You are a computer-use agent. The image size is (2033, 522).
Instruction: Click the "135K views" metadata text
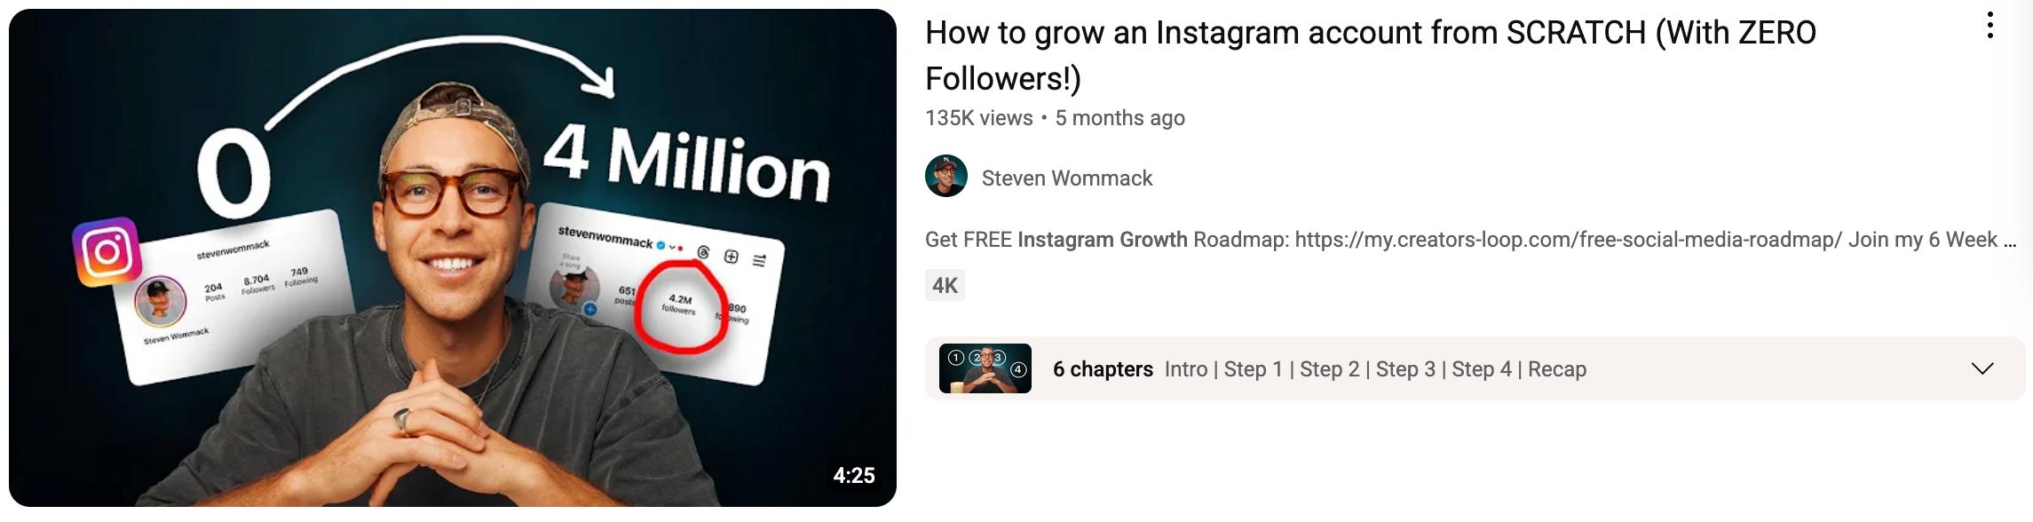click(979, 118)
